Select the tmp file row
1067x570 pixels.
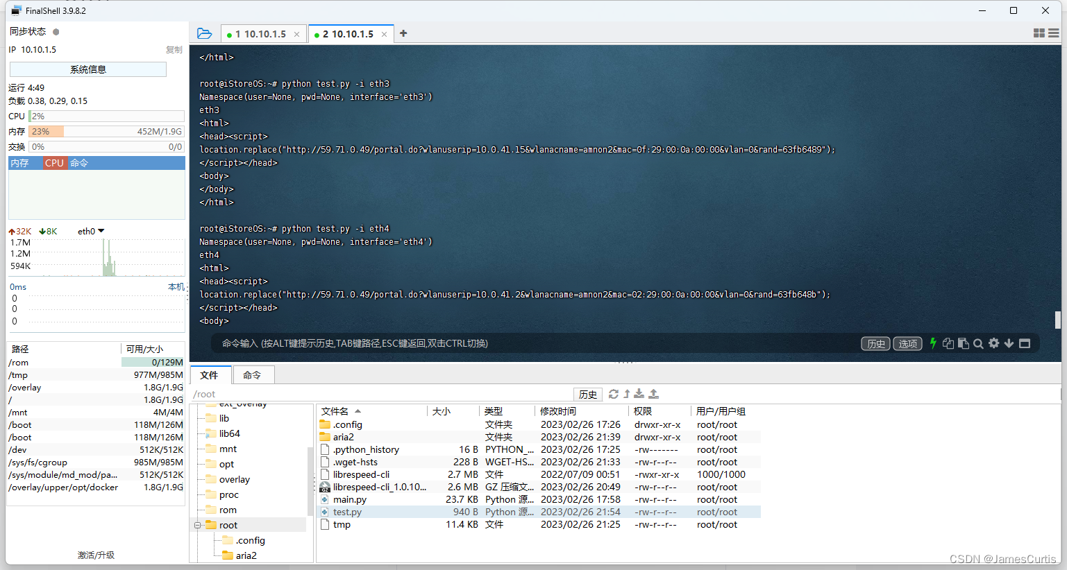pos(539,524)
